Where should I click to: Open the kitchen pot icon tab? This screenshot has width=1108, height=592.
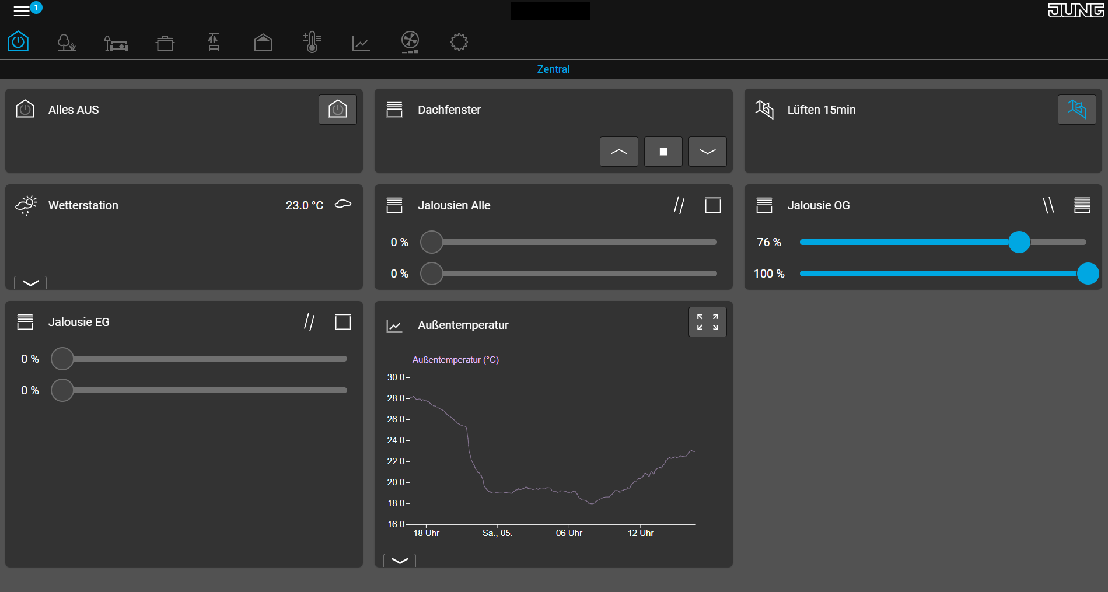click(x=165, y=43)
